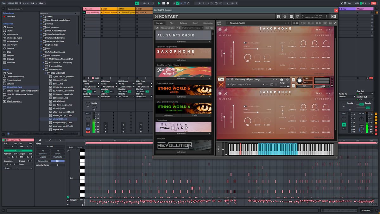Toggle track 1 activator button
The width and height of the screenshot is (380, 214).
pos(88,125)
